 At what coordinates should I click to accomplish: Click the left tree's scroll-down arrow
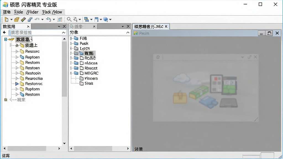click(x=64, y=144)
